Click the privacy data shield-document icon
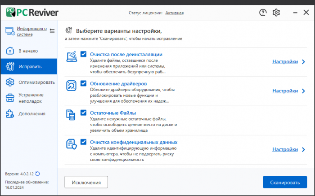 click(x=72, y=144)
